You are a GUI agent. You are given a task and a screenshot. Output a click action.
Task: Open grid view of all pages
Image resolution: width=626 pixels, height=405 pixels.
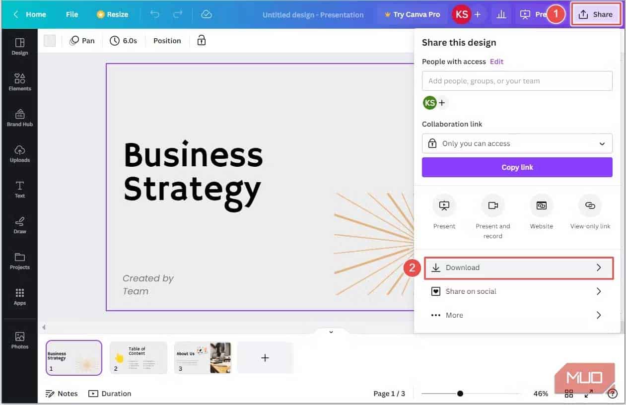pyautogui.click(x=568, y=393)
